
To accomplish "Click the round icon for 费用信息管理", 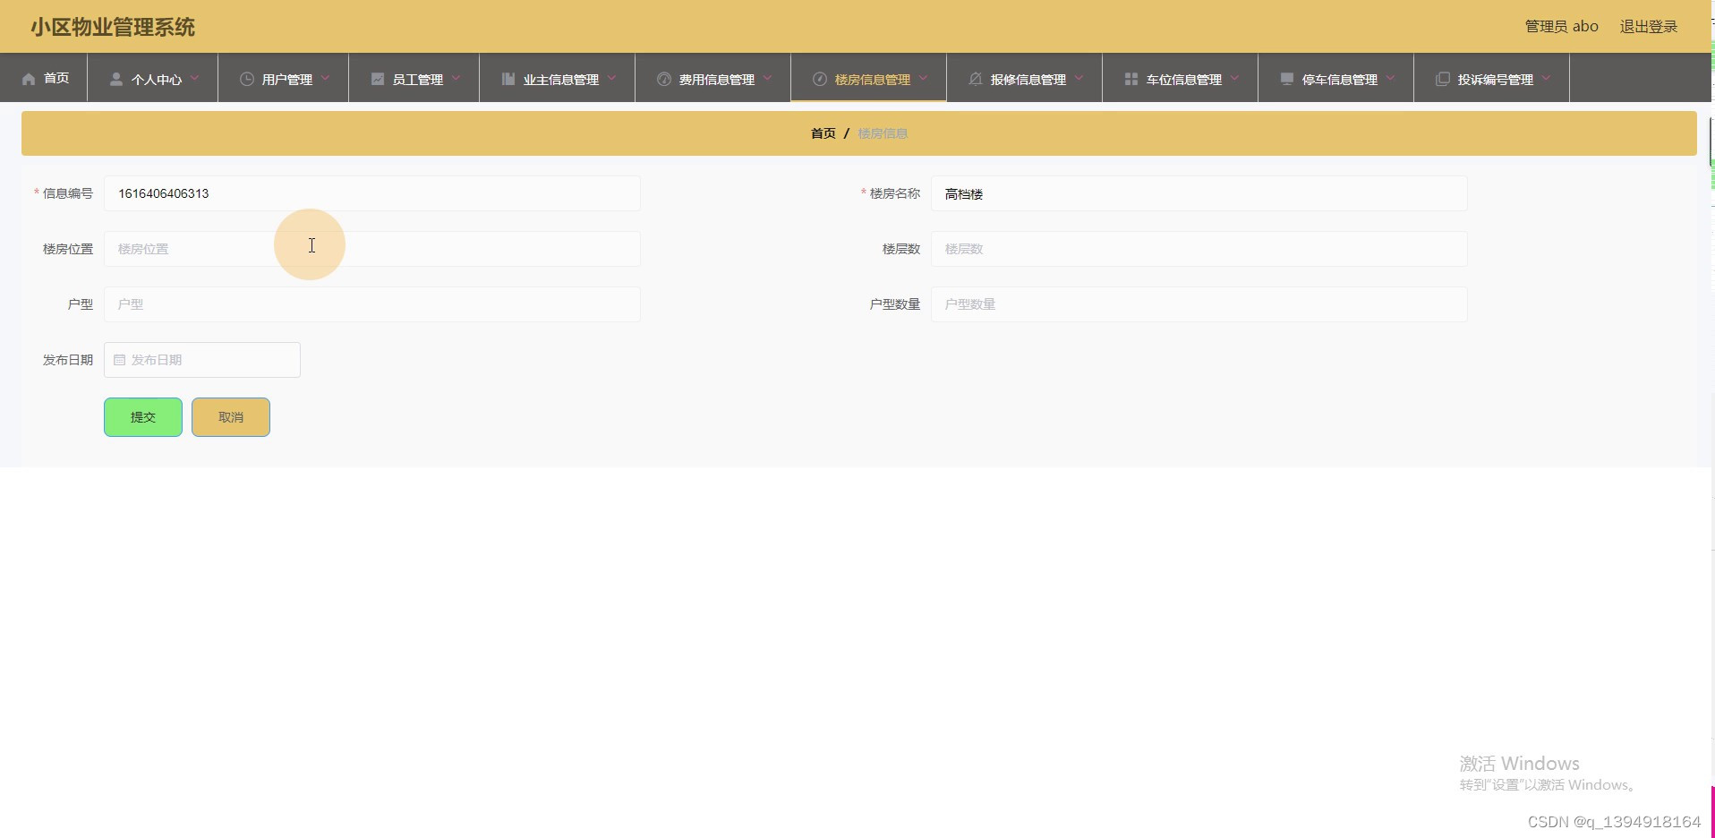I will pos(664,79).
